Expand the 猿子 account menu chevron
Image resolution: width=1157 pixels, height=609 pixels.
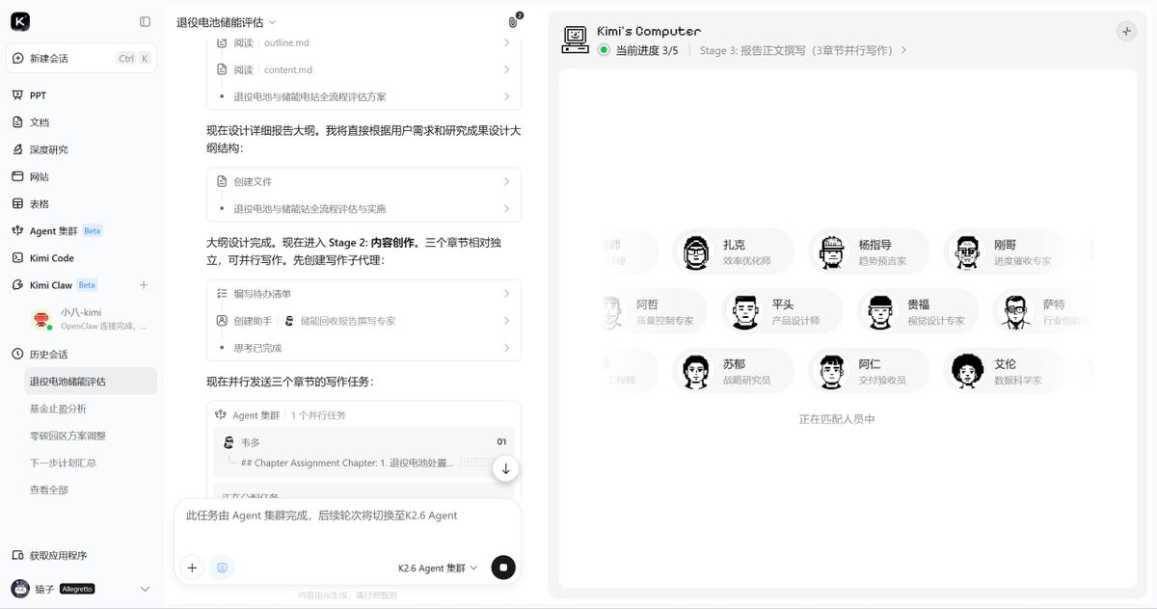click(145, 588)
